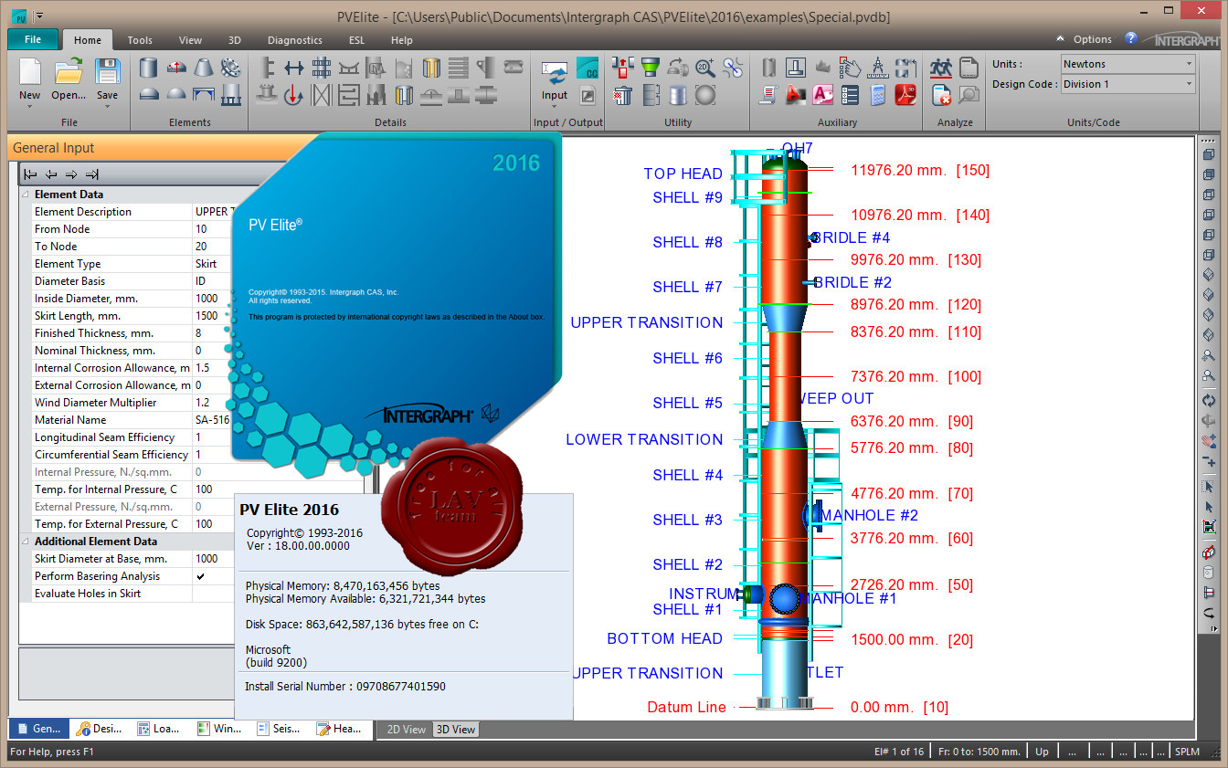
Task: Click the error check icon with red X
Action: tap(941, 94)
